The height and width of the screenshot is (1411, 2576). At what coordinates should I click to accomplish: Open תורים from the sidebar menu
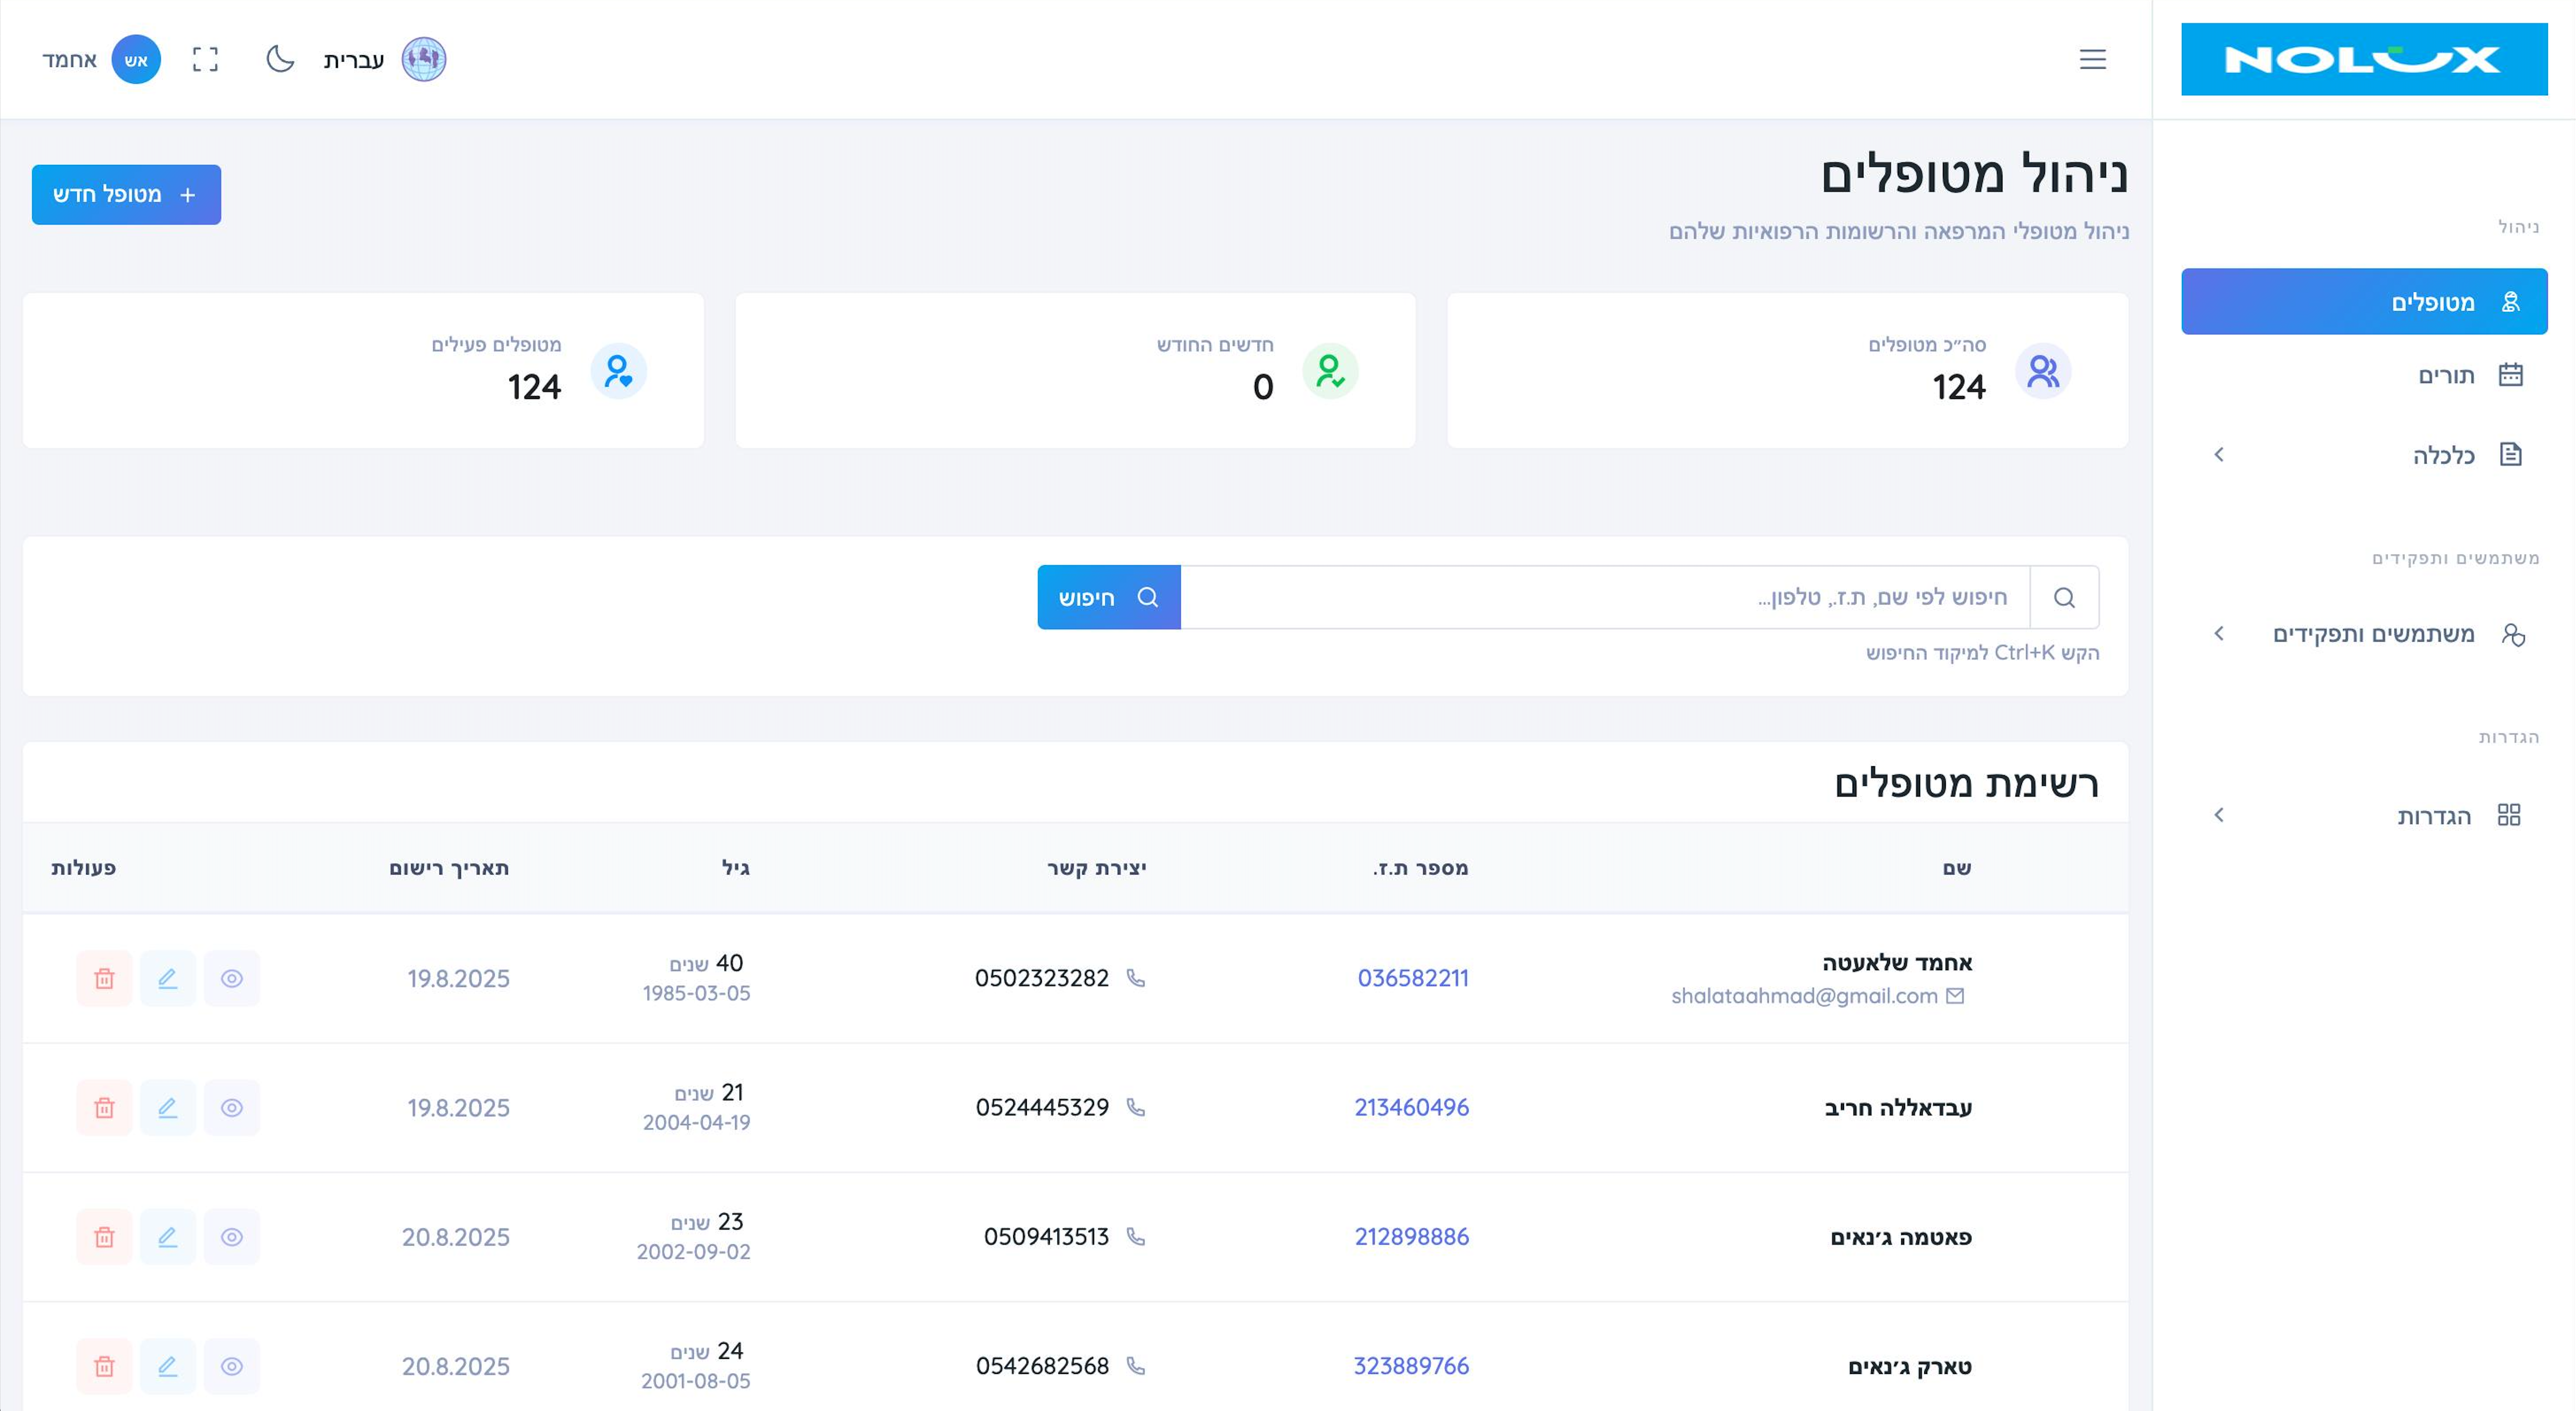tap(2445, 375)
